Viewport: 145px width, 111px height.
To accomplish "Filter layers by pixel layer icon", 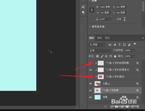I will [x=110, y=45].
